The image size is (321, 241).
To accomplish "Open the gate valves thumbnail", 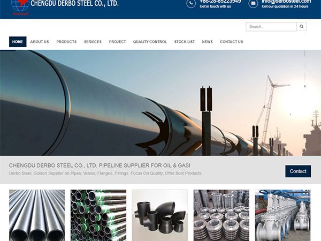I will point(282,215).
